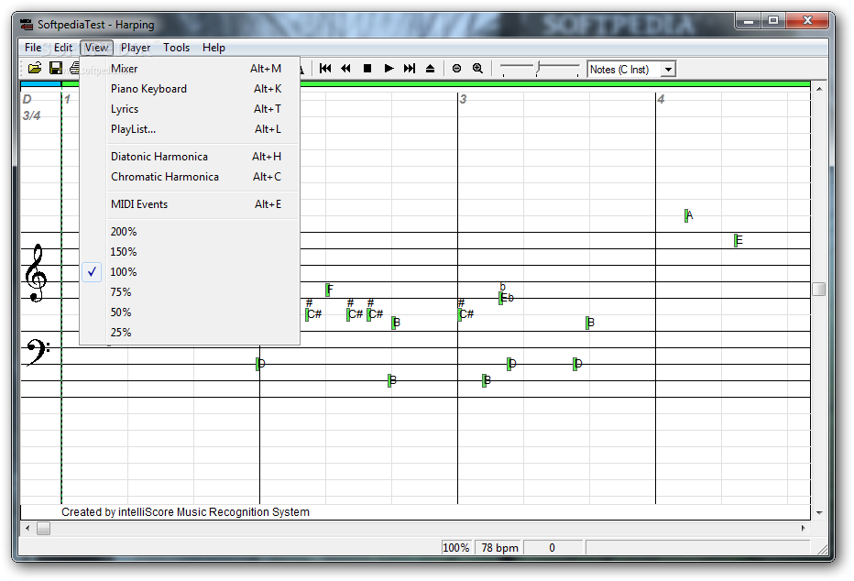The width and height of the screenshot is (854, 581).
Task: Start playback with the play button
Action: point(389,68)
